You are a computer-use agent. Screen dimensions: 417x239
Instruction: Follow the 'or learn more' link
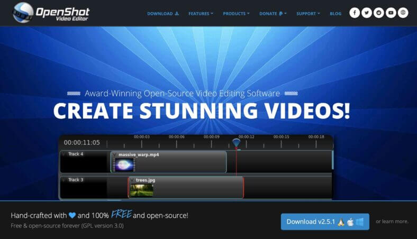392,222
